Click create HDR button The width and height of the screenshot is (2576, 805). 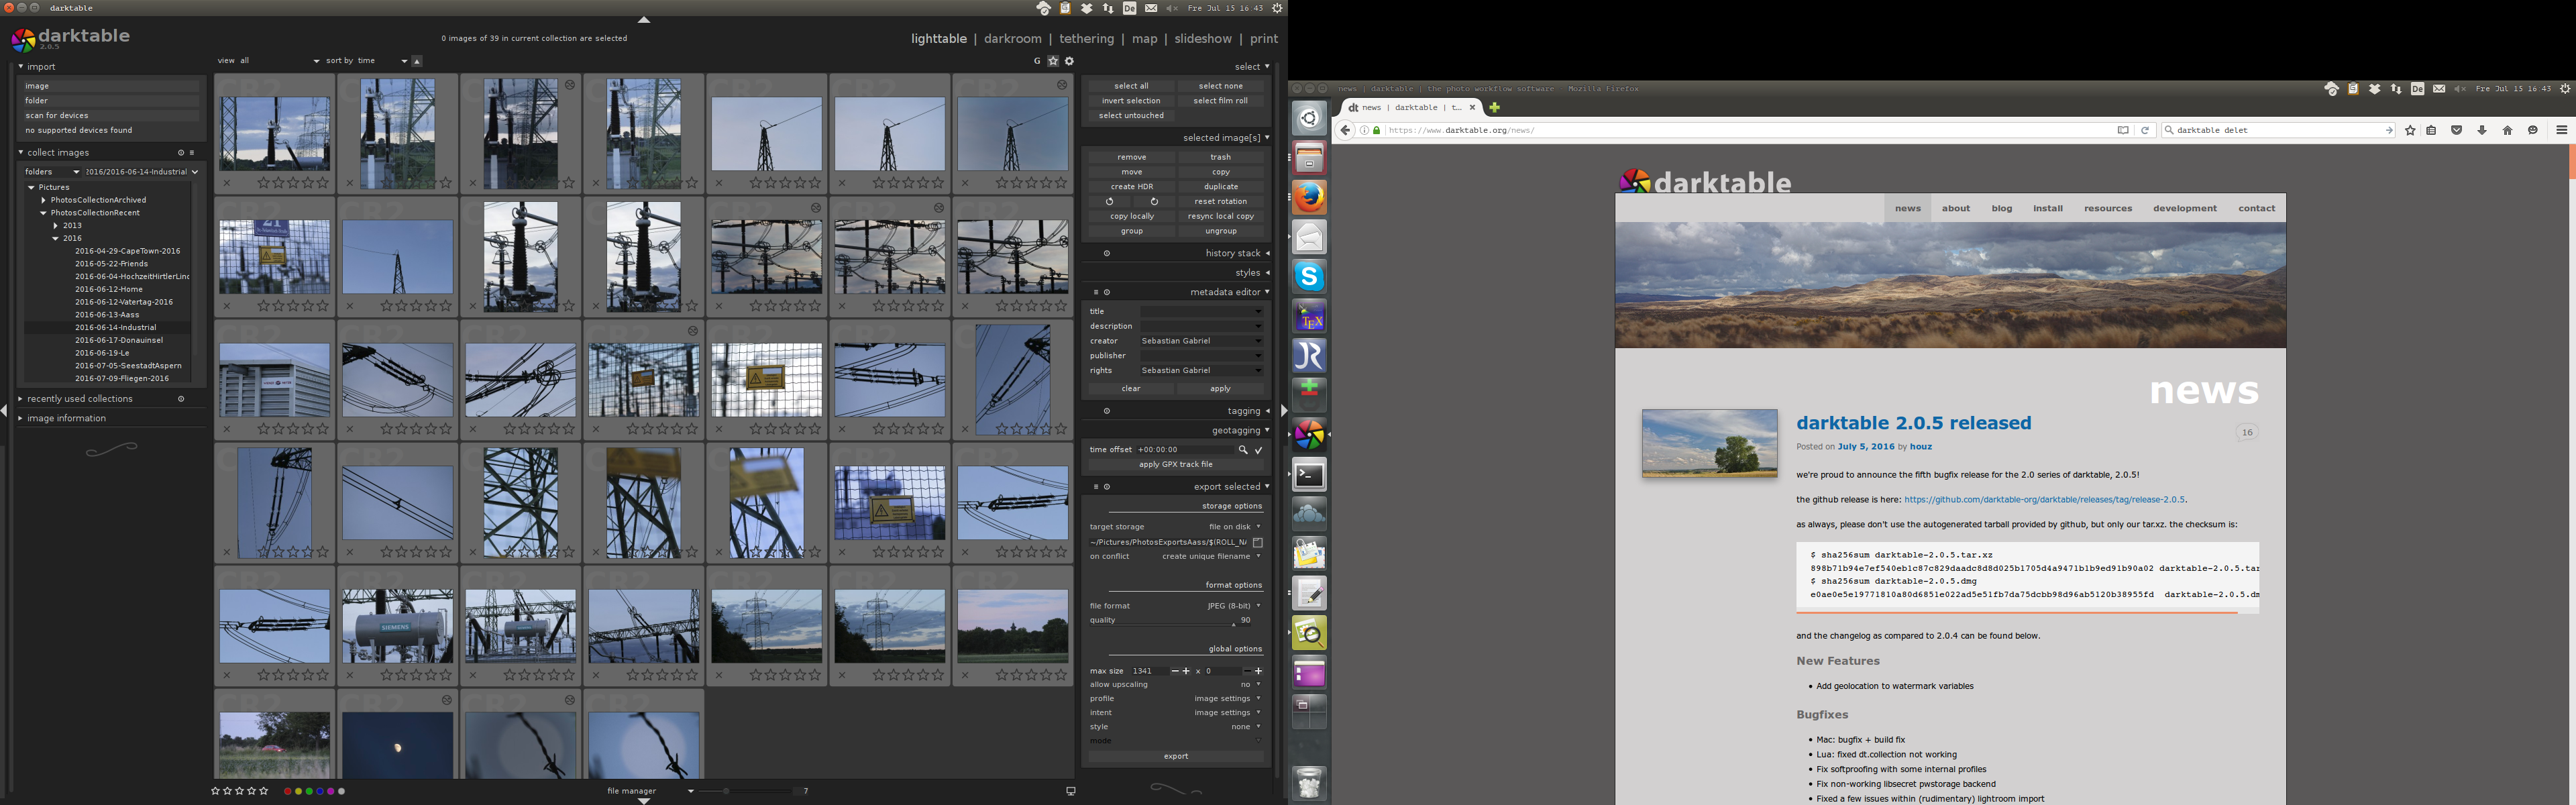tap(1131, 187)
